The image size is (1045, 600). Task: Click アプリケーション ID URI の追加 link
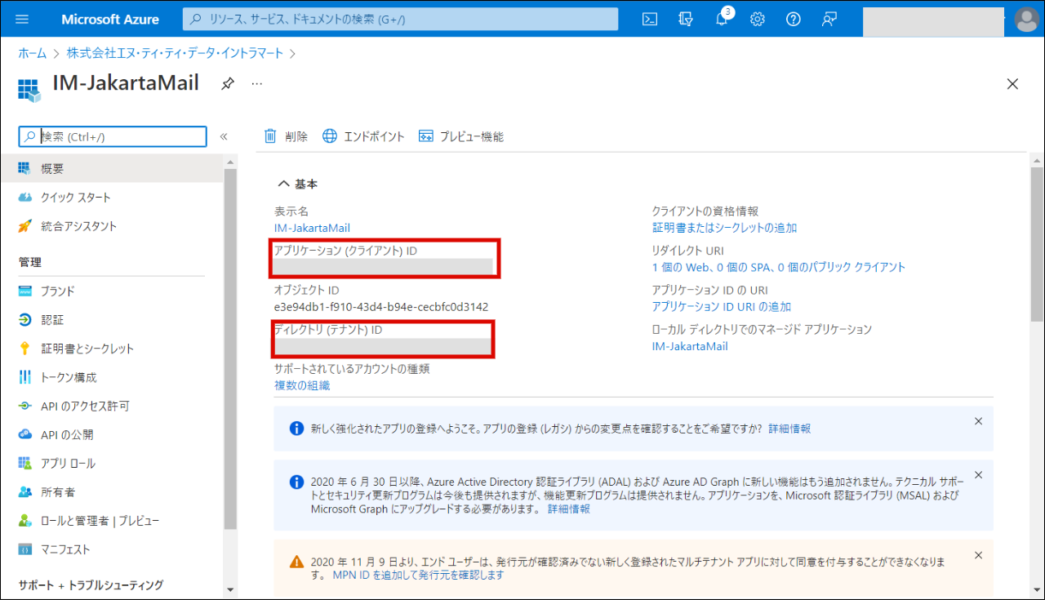point(722,306)
